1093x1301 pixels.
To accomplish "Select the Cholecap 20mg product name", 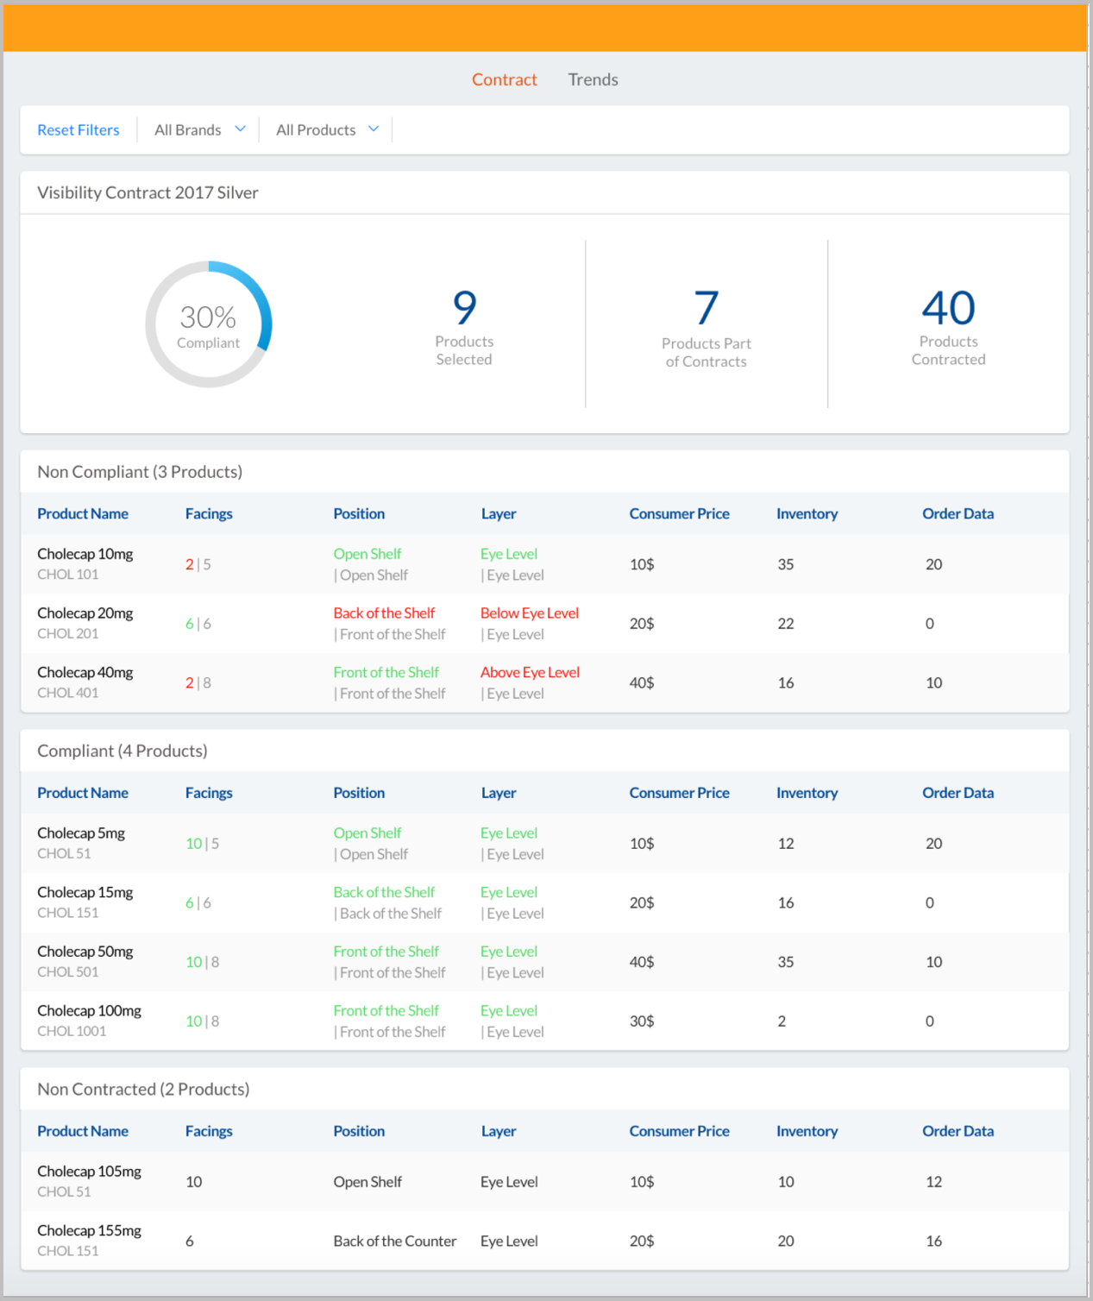I will pos(85,613).
